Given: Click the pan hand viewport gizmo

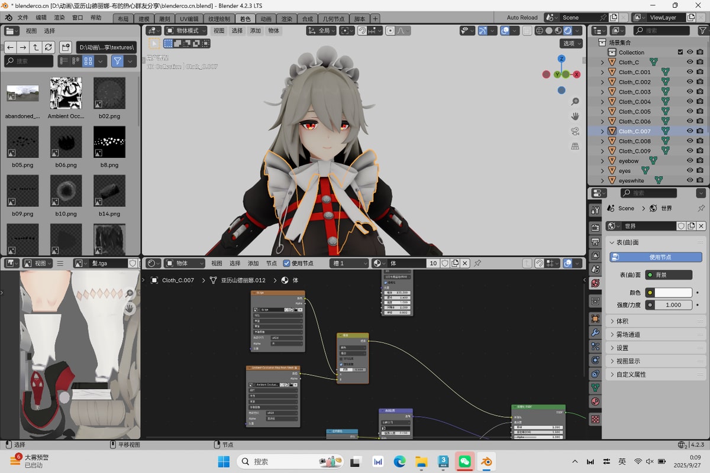Looking at the screenshot, I should point(575,116).
